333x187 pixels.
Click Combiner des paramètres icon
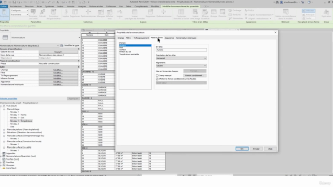[x=54, y=14]
